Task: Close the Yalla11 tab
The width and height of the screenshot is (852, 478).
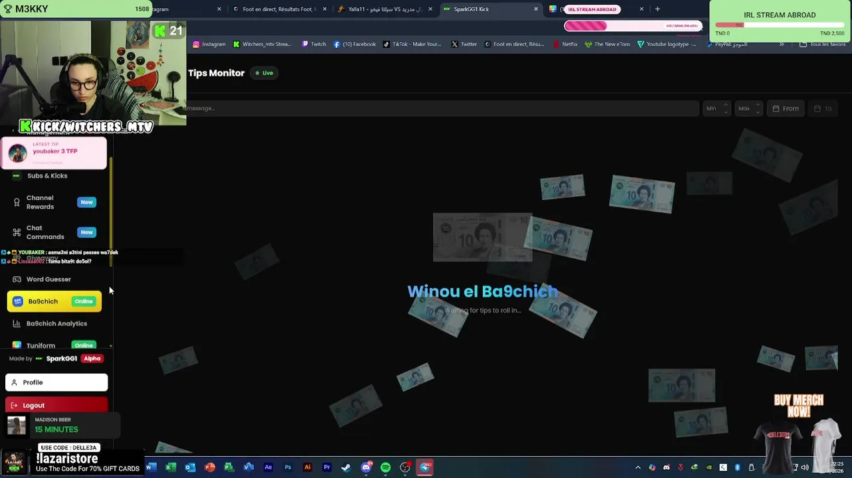Action: click(430, 9)
